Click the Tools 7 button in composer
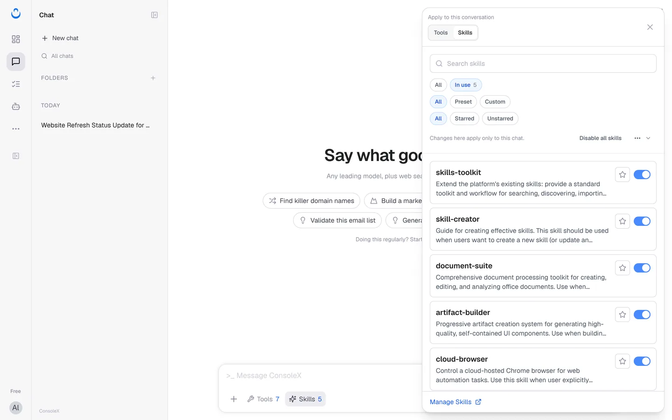Viewport: 672px width, 420px height. click(x=264, y=399)
